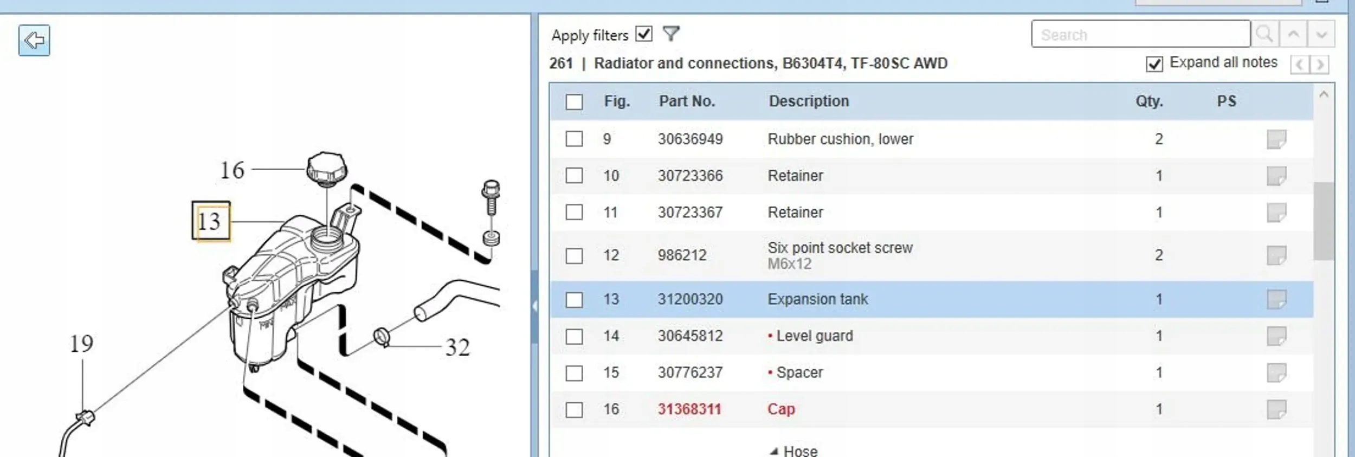The height and width of the screenshot is (457, 1355).
Task: Click the Rubber cushion, lower description
Action: (841, 139)
